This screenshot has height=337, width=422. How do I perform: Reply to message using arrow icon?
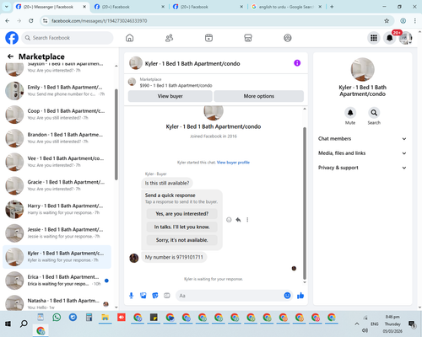coord(238,220)
